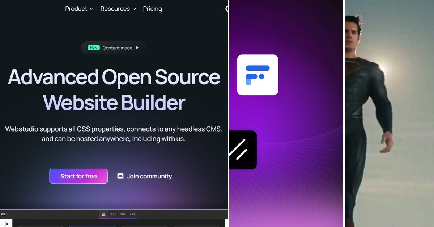Screen dimensions: 434x227
Task: Click the outlined thumbnail in the bottom strip
Action: [93, 226]
